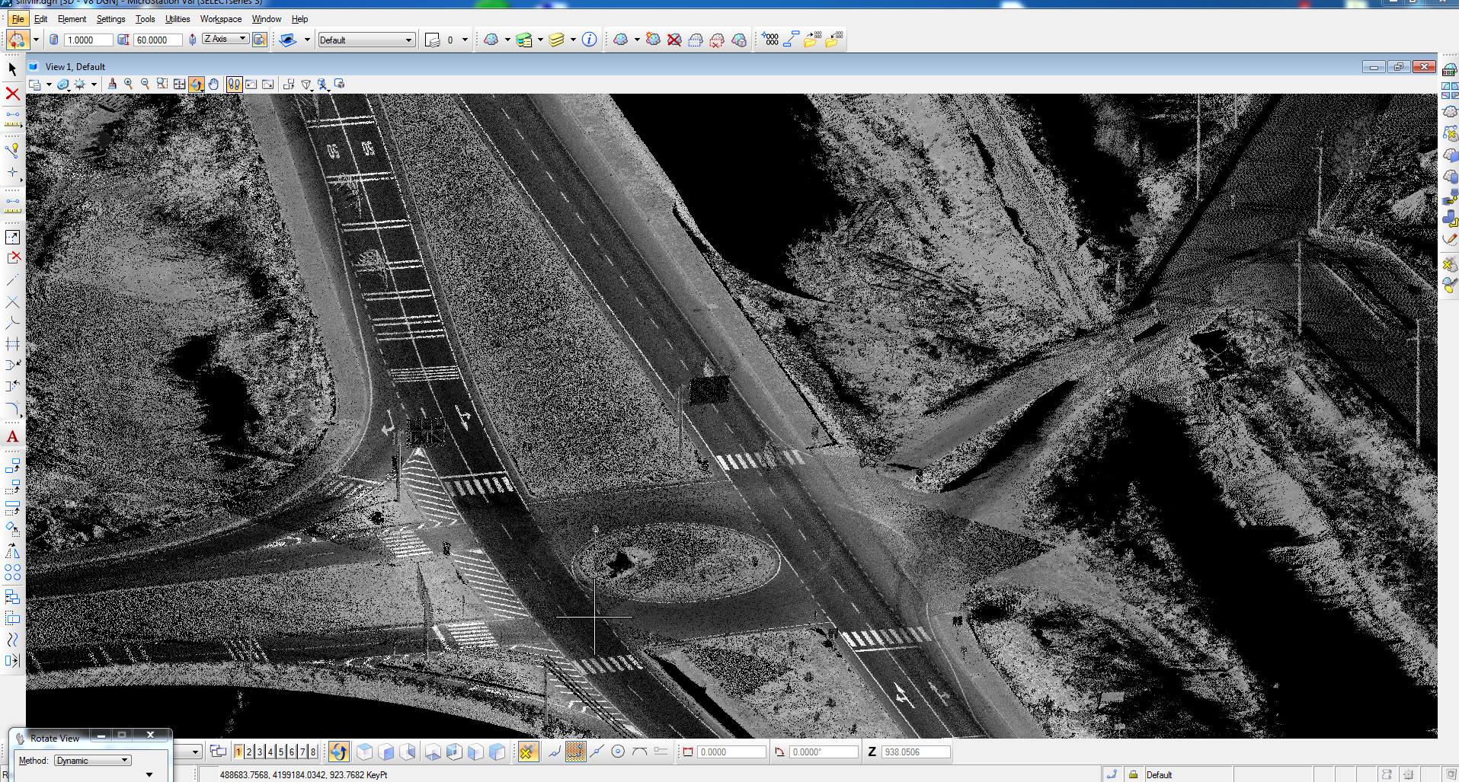Select the Place Text tool

pos(12,437)
